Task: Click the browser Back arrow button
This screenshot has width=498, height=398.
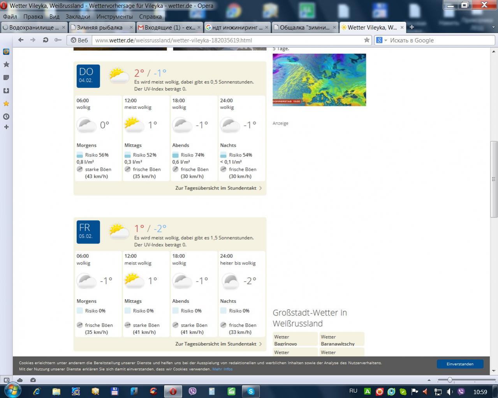Action: click(21, 40)
